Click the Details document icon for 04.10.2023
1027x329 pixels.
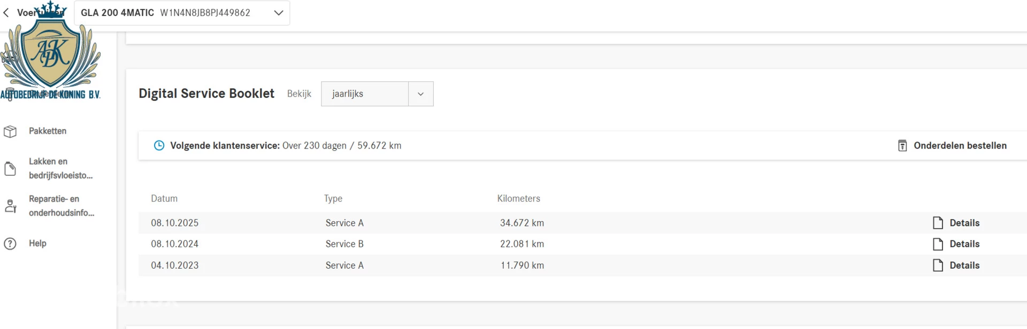tap(938, 265)
